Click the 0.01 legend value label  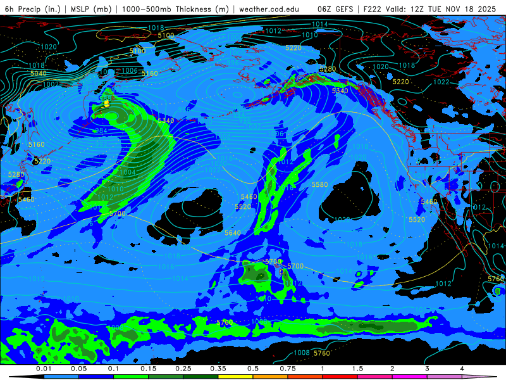[44, 369]
